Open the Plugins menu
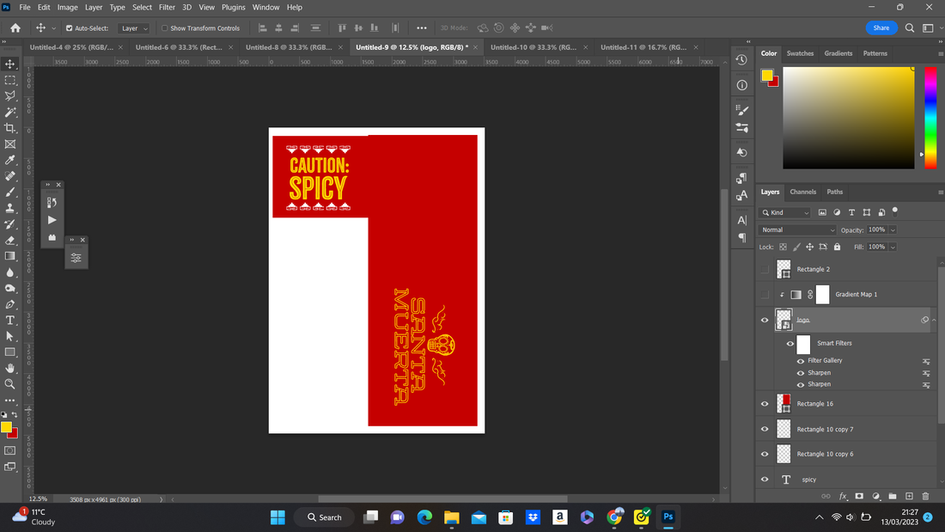The width and height of the screenshot is (945, 532). [233, 7]
